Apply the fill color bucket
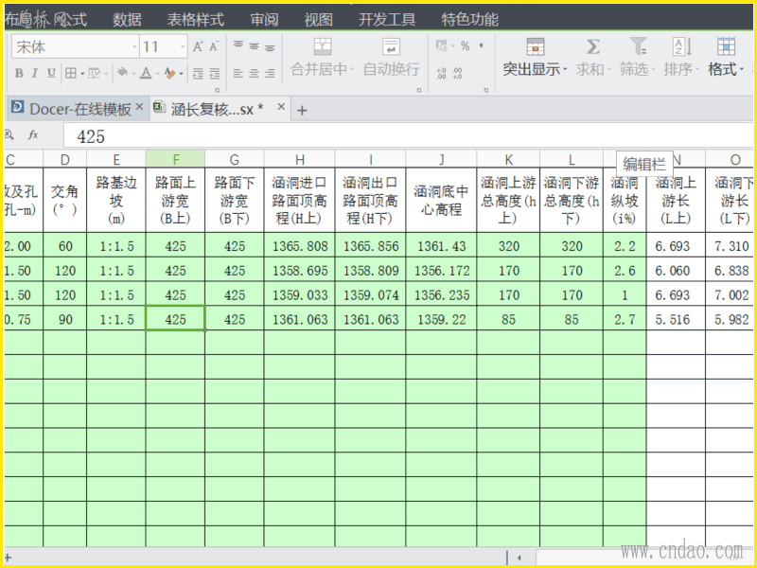The height and width of the screenshot is (568, 757). 123,73
